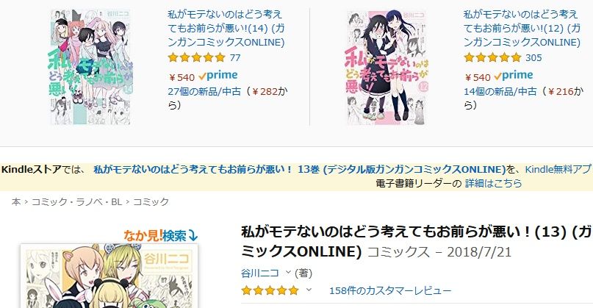Select 本 breadcrumb item
This screenshot has height=308, width=593.
click(16, 202)
